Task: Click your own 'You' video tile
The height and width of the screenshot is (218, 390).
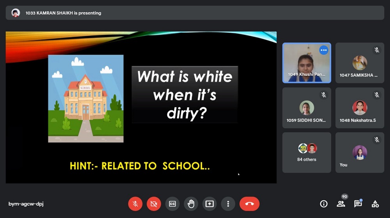Action: [360, 152]
